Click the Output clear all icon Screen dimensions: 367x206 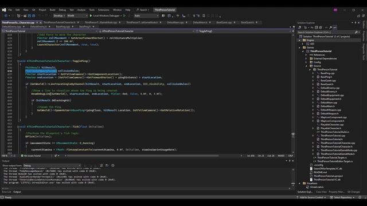pos(101,165)
